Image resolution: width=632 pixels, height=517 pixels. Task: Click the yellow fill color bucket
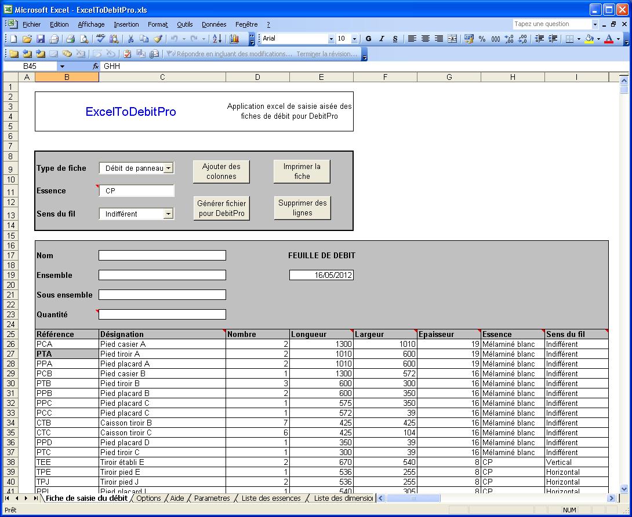coord(589,39)
